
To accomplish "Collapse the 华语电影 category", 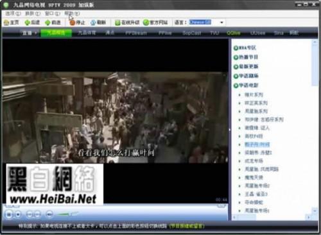I will (x=246, y=85).
